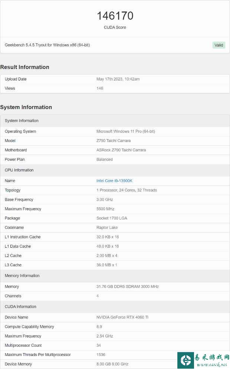The height and width of the screenshot is (369, 230).
Task: Click L1 Instruction Cache value 32.0 KB x 16
Action: click(x=108, y=237)
